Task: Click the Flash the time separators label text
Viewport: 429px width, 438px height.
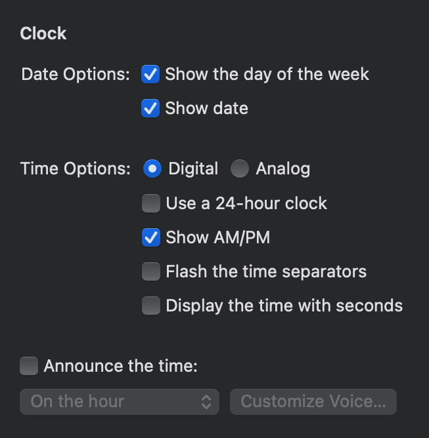Action: point(266,271)
